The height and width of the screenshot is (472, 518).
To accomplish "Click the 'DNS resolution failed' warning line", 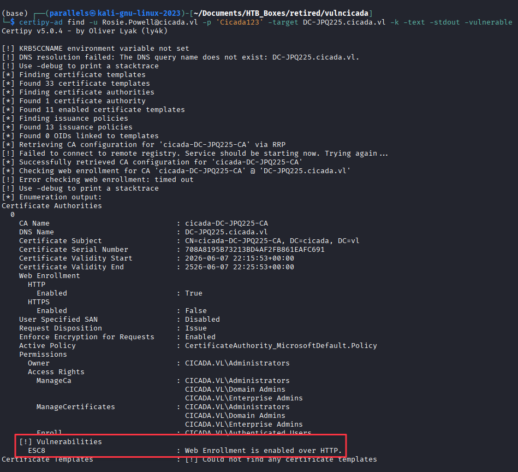I will pyautogui.click(x=180, y=57).
